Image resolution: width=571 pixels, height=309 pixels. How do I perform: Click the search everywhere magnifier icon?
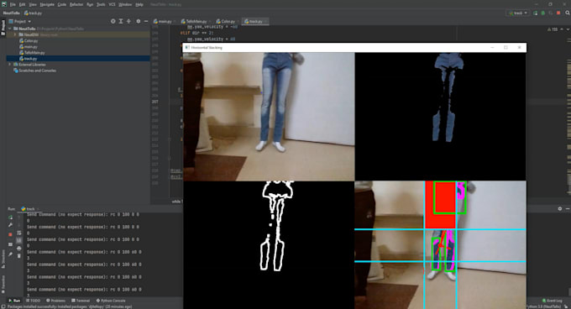coord(568,13)
